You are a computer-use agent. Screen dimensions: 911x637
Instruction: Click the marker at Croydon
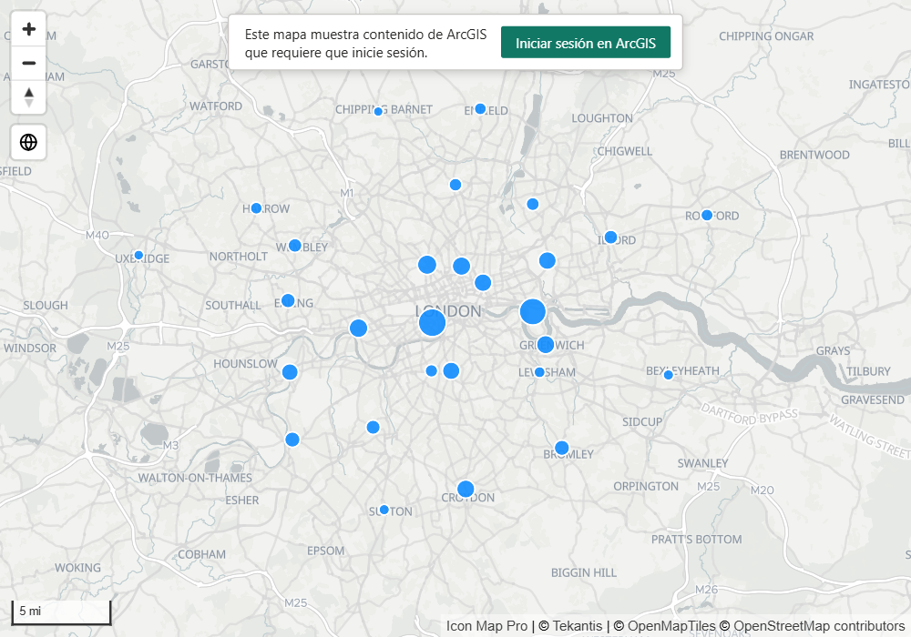[466, 489]
